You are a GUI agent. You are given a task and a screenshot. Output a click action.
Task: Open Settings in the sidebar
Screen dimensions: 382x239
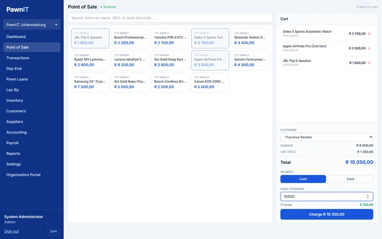tap(32, 164)
